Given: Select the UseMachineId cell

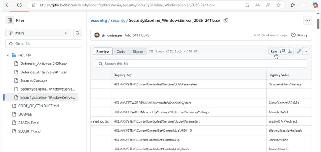Looking at the screenshot, I should coord(289,140).
